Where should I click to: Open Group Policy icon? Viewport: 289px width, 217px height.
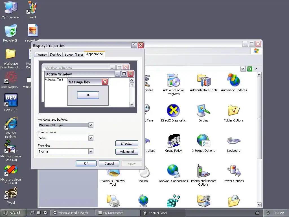coord(173,143)
